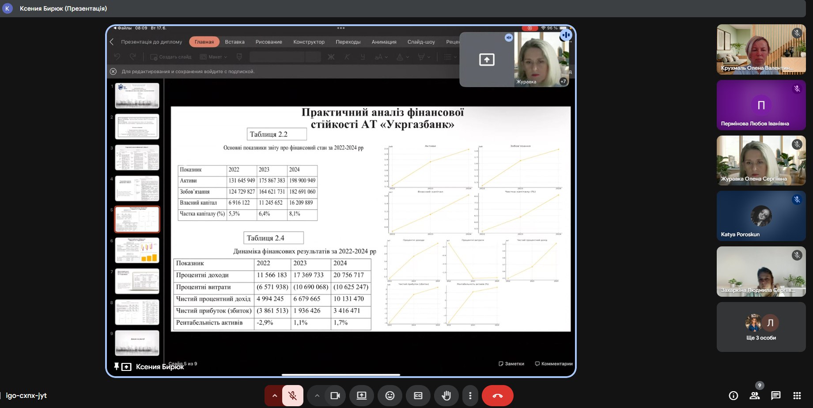
Task: Click the red leave call button
Action: (498, 396)
